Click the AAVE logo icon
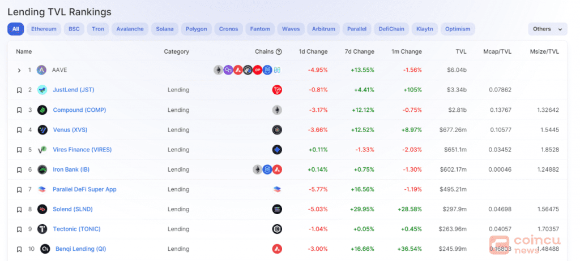This screenshot has height=261, width=580. click(x=41, y=70)
